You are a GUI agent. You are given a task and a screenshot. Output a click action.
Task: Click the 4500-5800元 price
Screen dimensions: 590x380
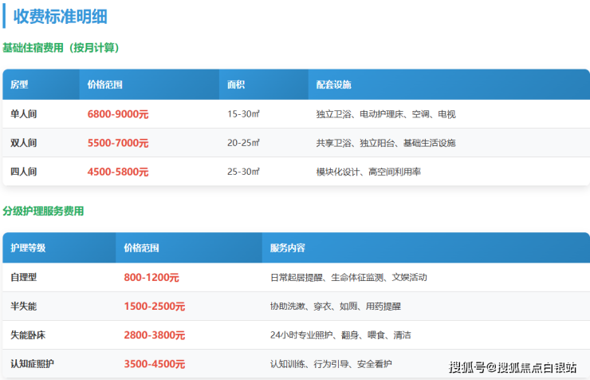(118, 172)
